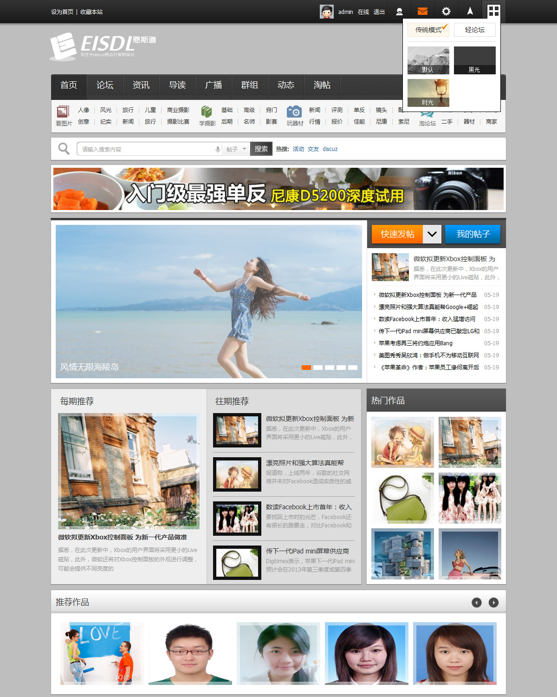Click the 泡论坛 chat bubble icon
Image resolution: width=557 pixels, height=697 pixels.
pyautogui.click(x=427, y=114)
